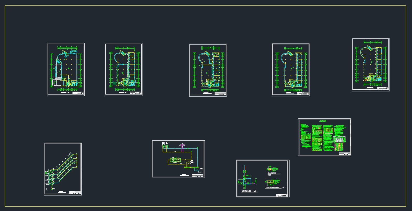This screenshot has width=412, height=211.
Task: Click the green design notes text sheet
Action: [324, 137]
